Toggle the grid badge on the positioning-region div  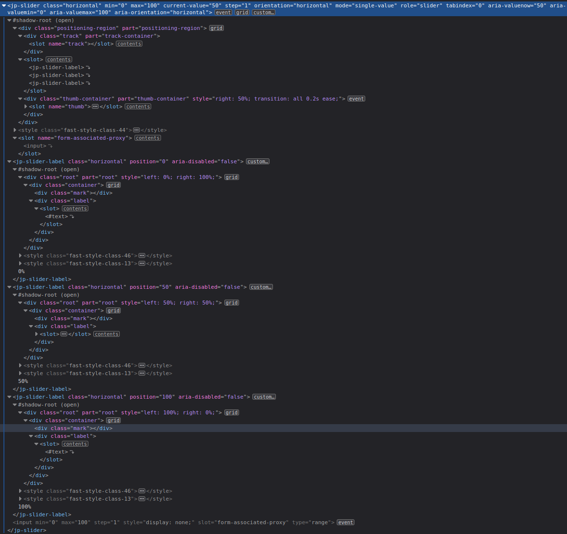216,28
